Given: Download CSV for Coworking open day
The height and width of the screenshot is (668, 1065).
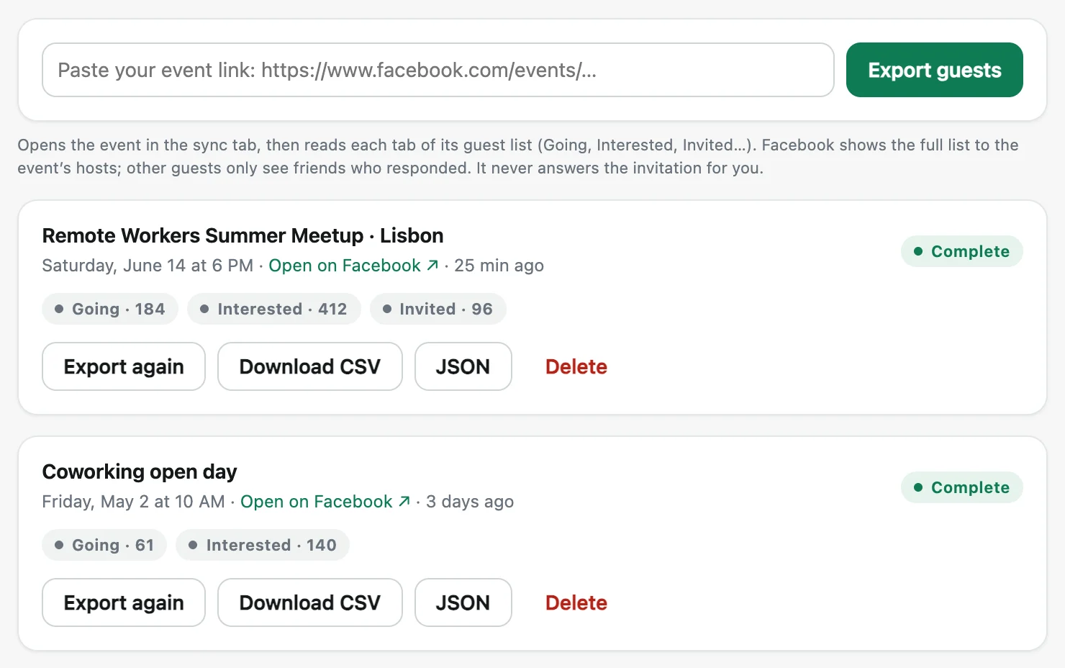Looking at the screenshot, I should 310,602.
